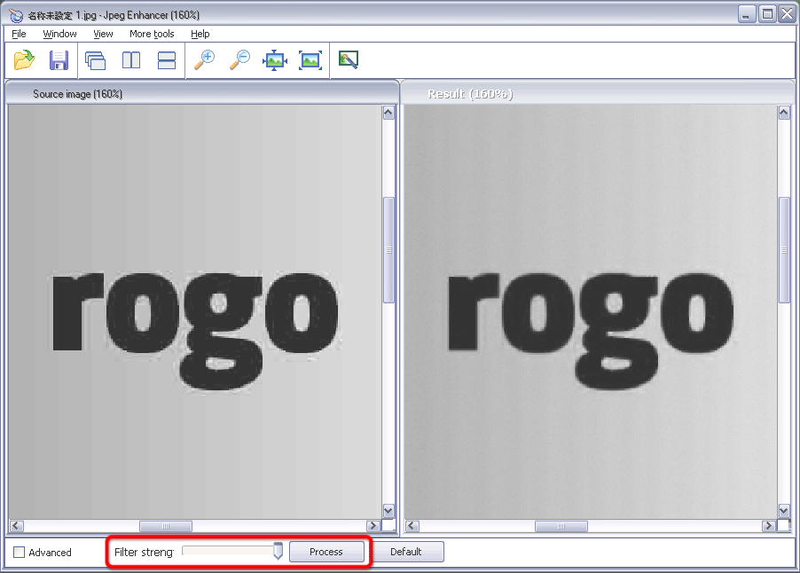Viewport: 800px width, 573px height.
Task: Click the Zoom in magnifier icon
Action: pos(204,60)
